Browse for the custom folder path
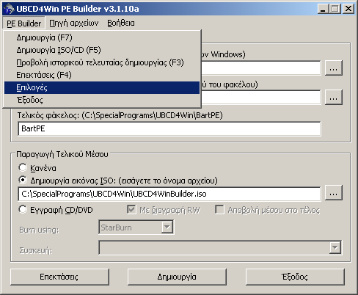The image size is (358, 295). point(334,98)
